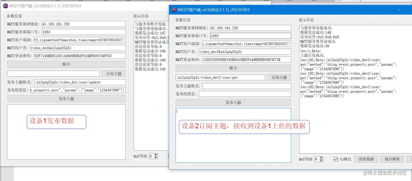This screenshot has width=412, height=181.
Task: Click empty 发布主题格式 field in front window
Action: click(x=247, y=86)
